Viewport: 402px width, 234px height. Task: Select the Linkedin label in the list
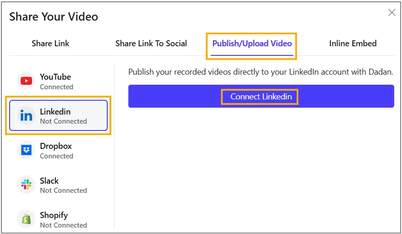click(55, 112)
